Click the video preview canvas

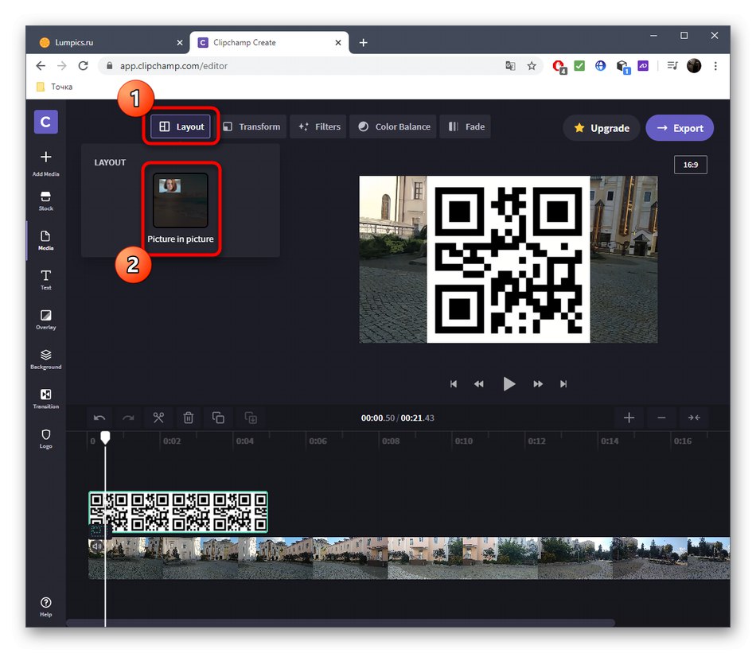(x=509, y=259)
